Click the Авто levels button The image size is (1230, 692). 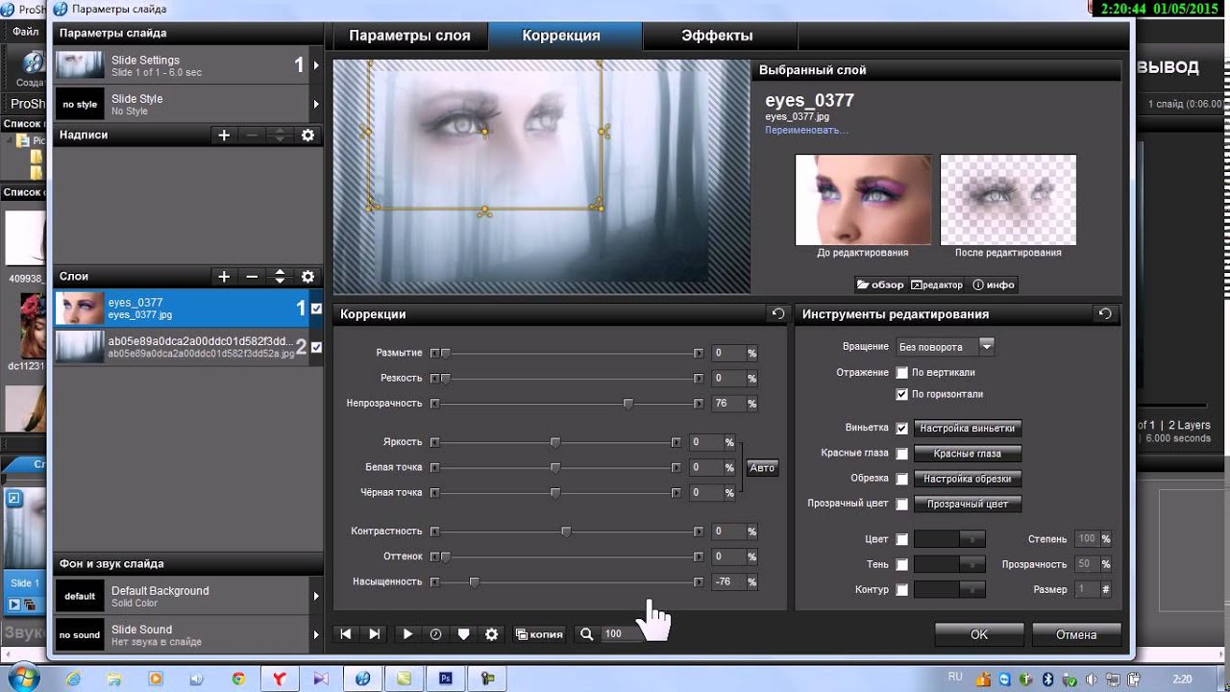pyautogui.click(x=762, y=468)
